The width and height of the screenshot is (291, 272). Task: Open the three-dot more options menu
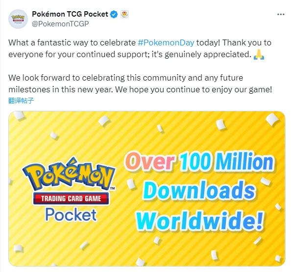(281, 15)
